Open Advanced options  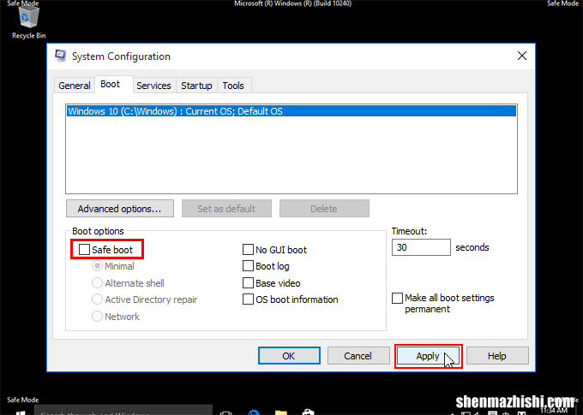pyautogui.click(x=120, y=209)
